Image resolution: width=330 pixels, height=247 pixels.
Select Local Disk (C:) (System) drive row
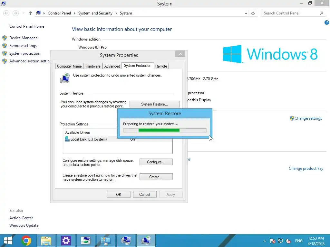pyautogui.click(x=118, y=139)
